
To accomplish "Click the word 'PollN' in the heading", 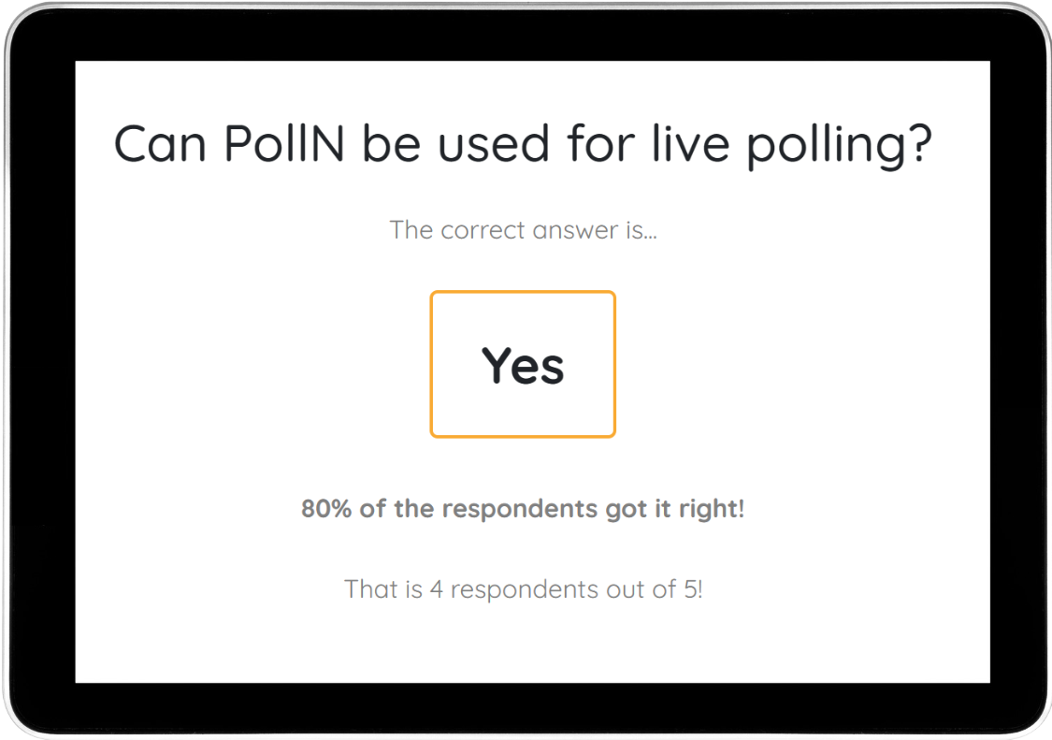I will pos(285,145).
